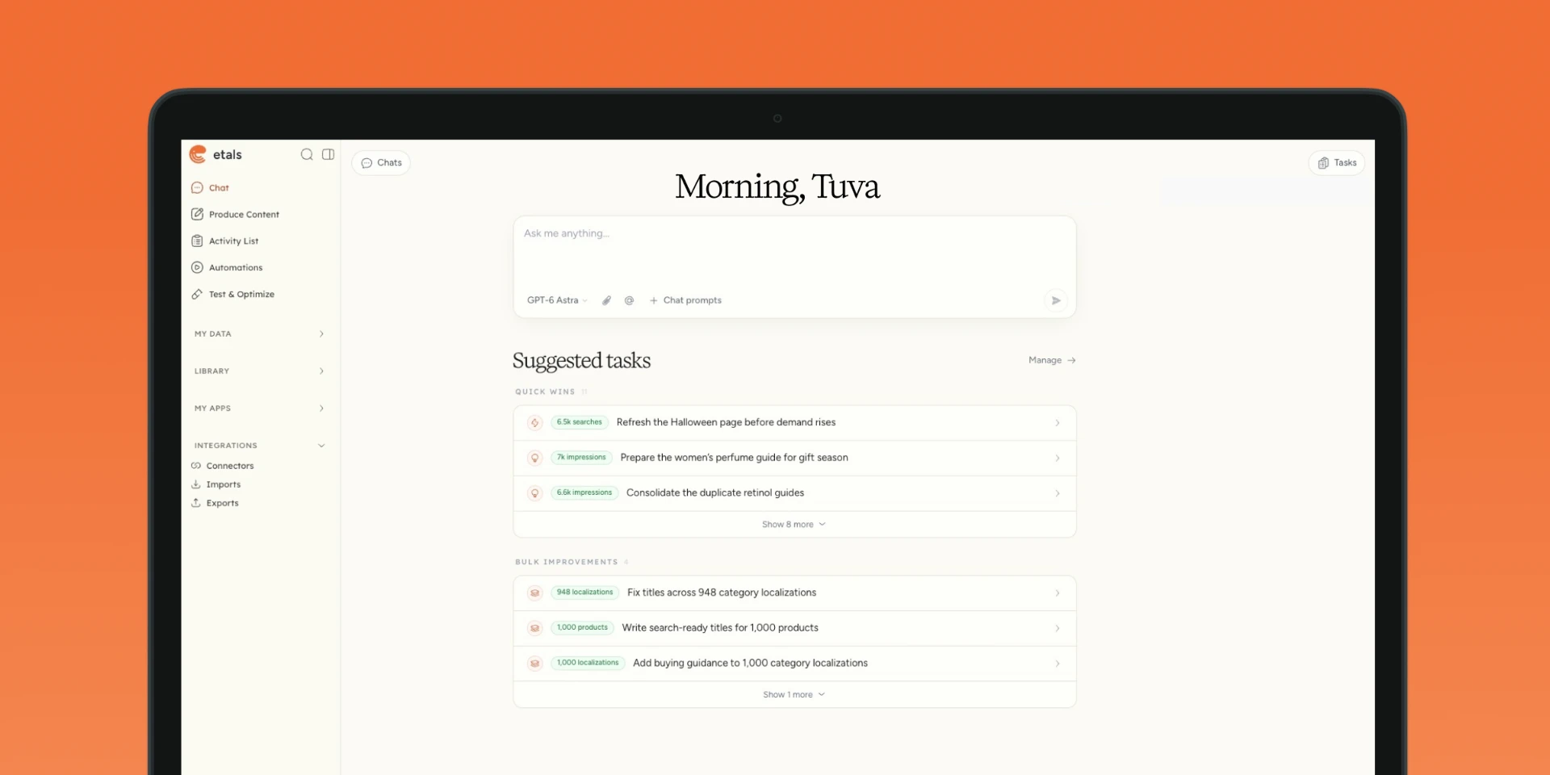The height and width of the screenshot is (775, 1550).
Task: Open search with the magnifier icon
Action: click(307, 154)
